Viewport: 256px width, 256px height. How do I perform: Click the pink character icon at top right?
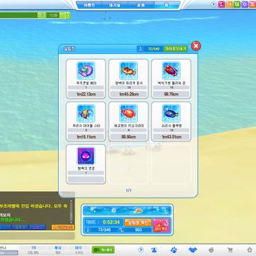(x=221, y=4)
